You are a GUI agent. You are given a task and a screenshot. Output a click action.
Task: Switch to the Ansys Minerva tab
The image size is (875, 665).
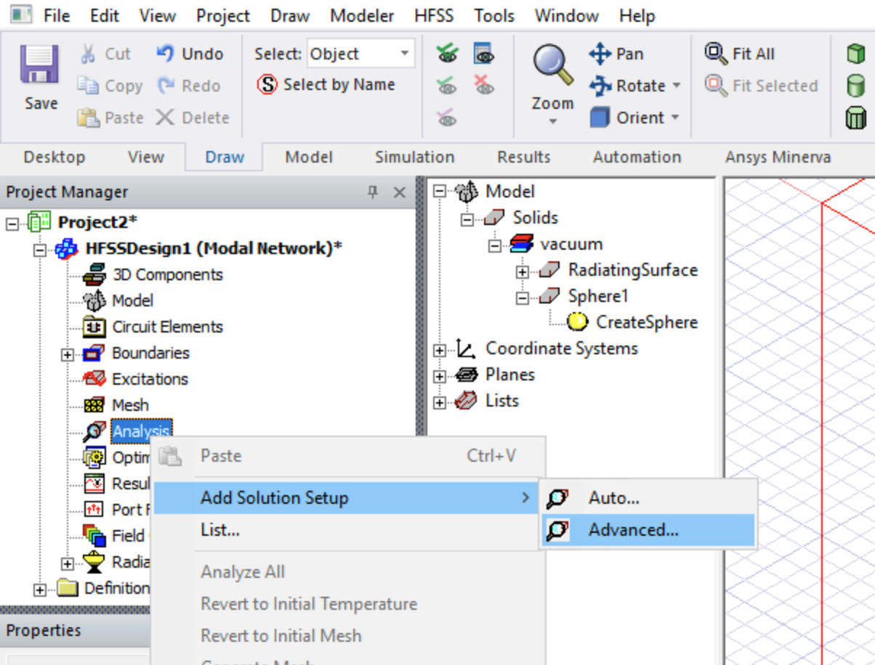778,157
